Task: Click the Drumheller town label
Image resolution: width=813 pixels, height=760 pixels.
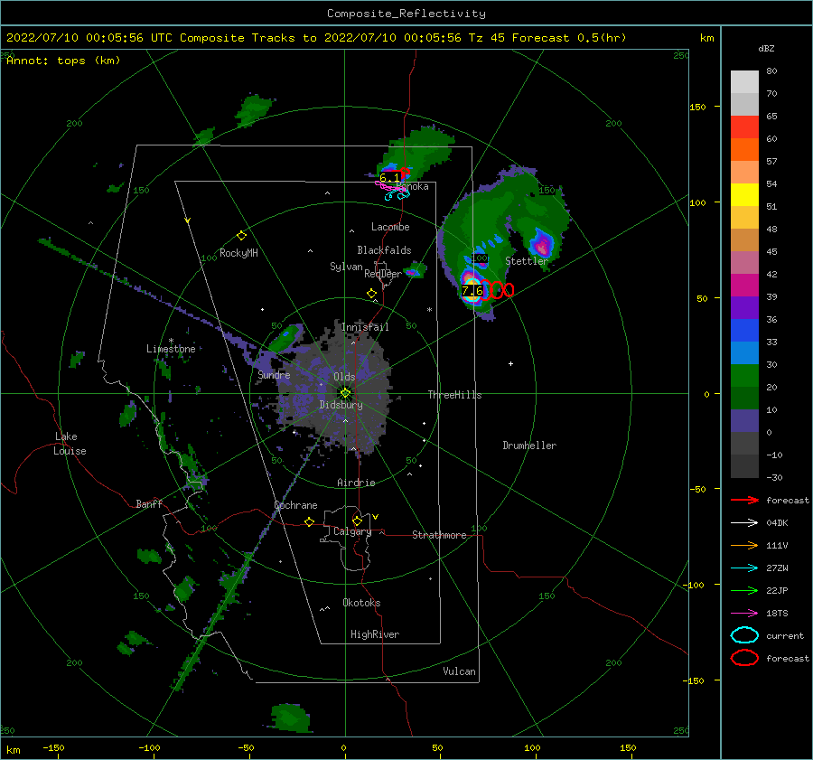Action: coord(529,446)
